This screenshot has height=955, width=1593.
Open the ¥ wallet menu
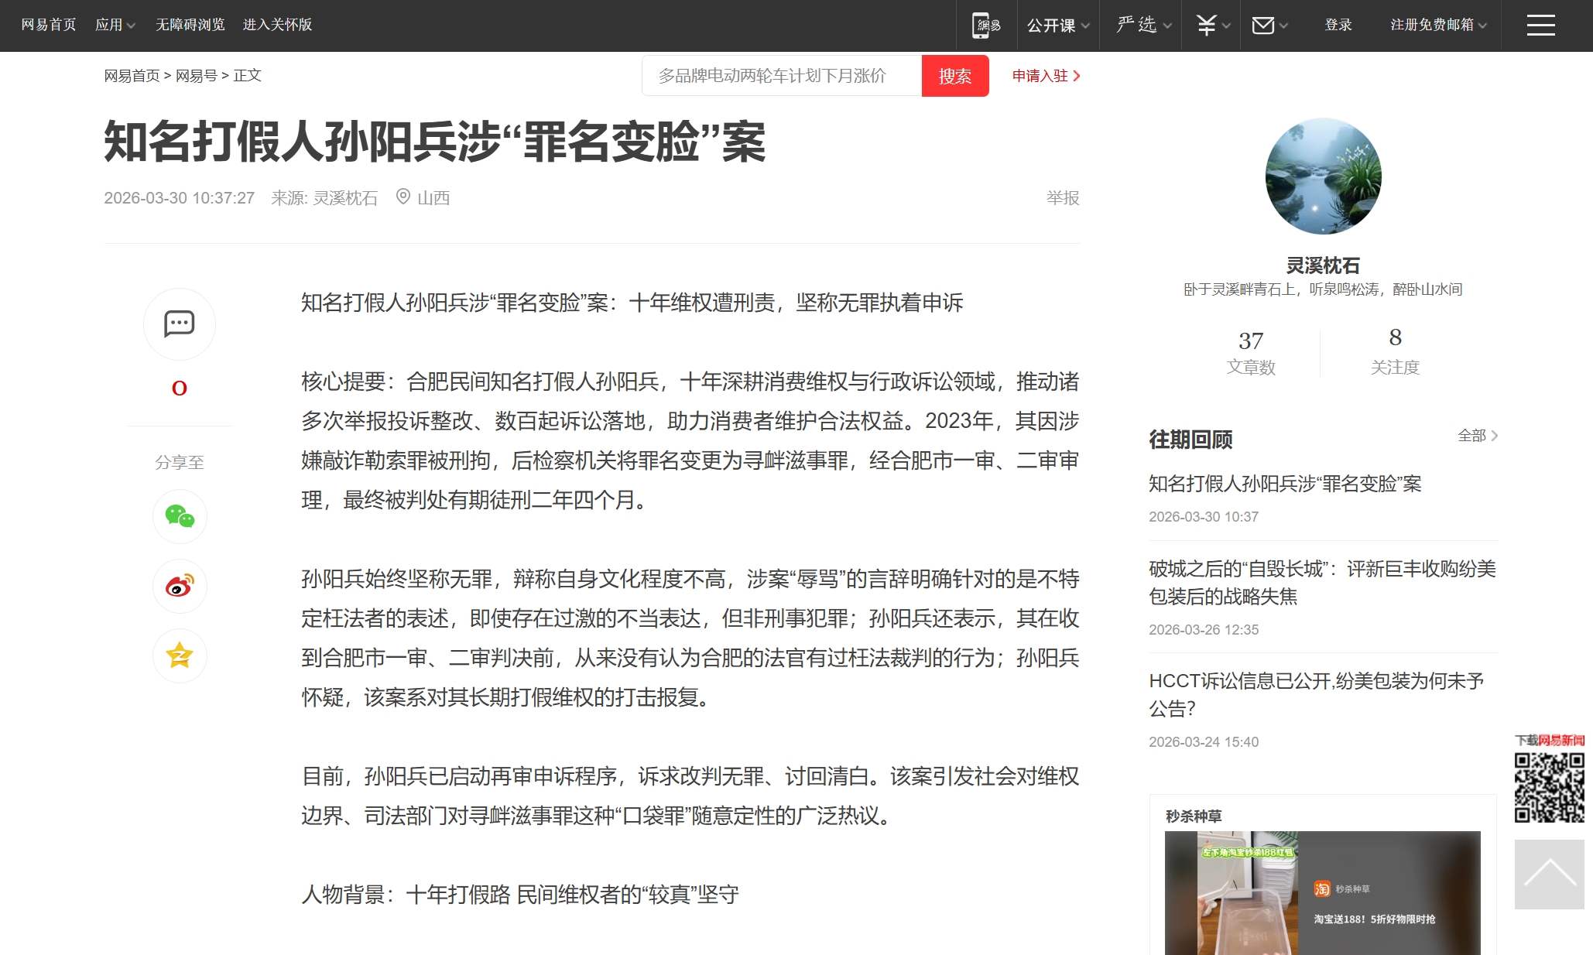(1206, 25)
